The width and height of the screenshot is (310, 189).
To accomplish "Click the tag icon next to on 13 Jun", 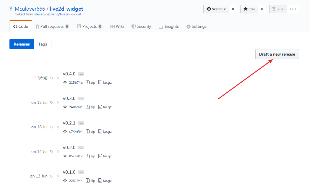I will tap(52, 176).
